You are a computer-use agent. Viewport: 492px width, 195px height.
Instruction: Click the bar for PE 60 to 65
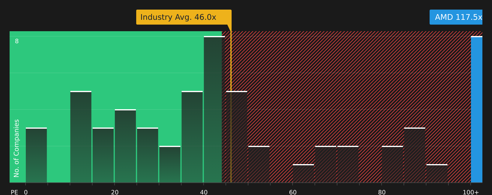303,173
